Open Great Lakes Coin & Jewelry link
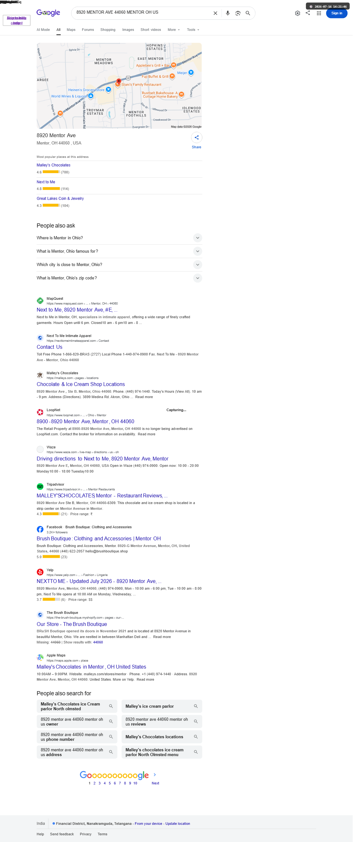The width and height of the screenshot is (357, 842). 60,198
